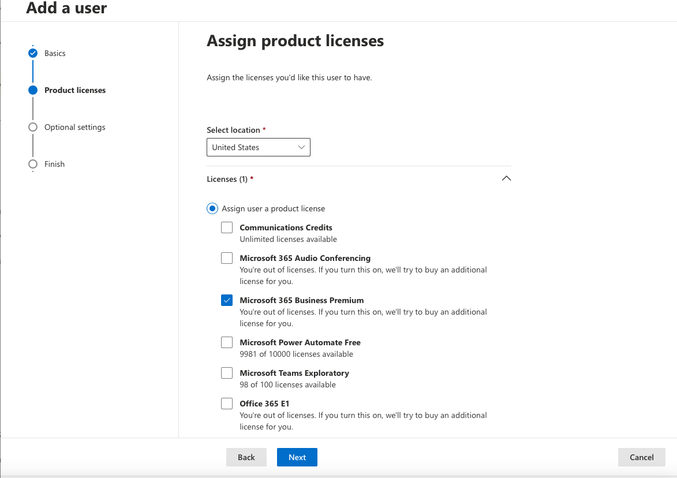Go to the Optional settings step

click(x=74, y=128)
